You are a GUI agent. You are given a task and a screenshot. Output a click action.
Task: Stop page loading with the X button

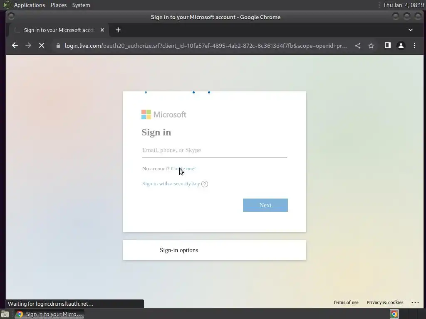pyautogui.click(x=42, y=46)
